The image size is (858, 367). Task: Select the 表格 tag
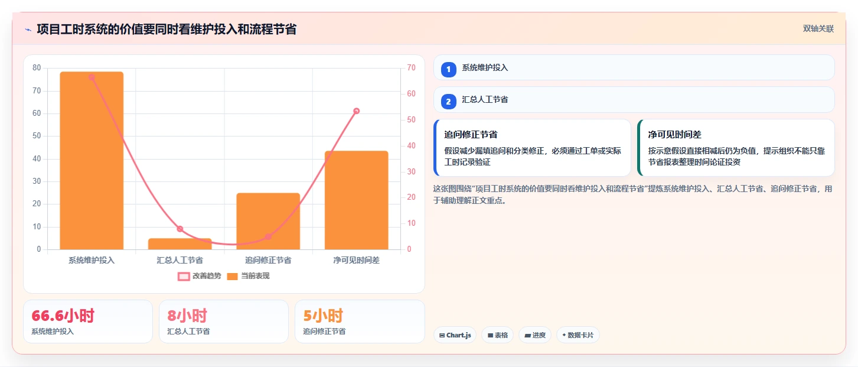click(x=497, y=335)
